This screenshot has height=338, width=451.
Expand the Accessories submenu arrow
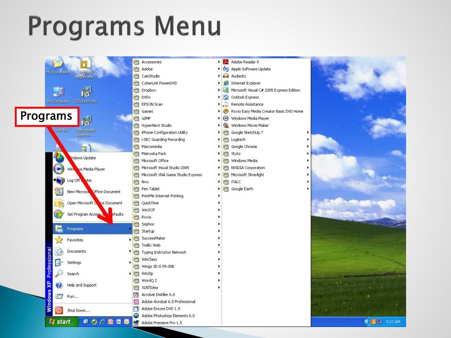click(219, 62)
